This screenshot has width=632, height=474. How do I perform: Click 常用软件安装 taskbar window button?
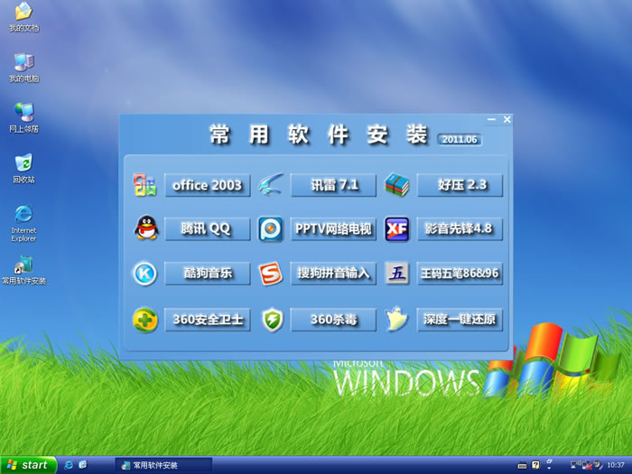[163, 465]
